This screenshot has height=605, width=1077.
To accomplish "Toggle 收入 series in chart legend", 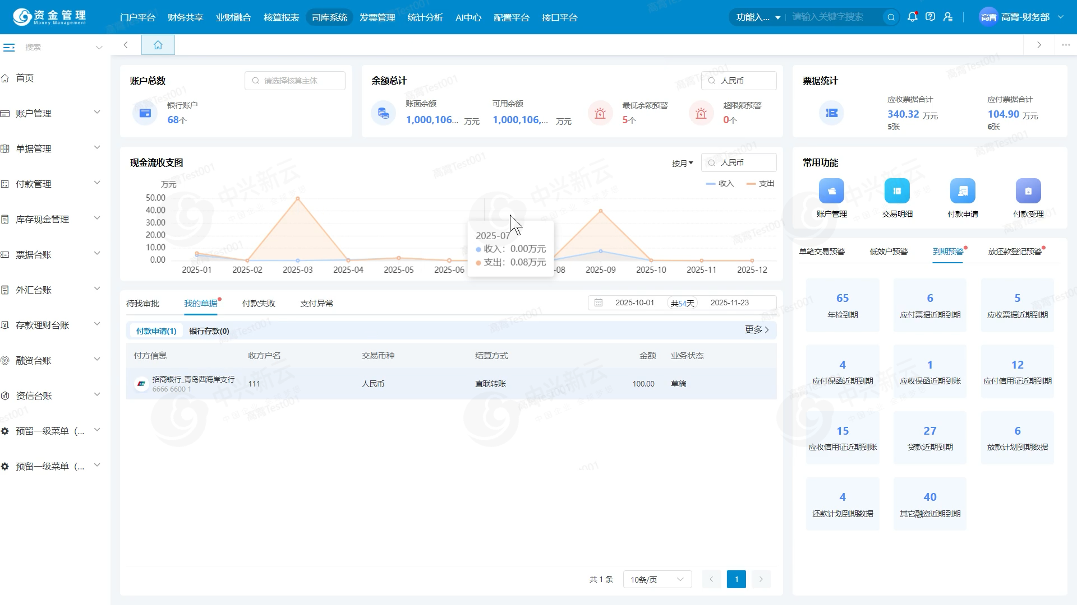I will point(720,184).
